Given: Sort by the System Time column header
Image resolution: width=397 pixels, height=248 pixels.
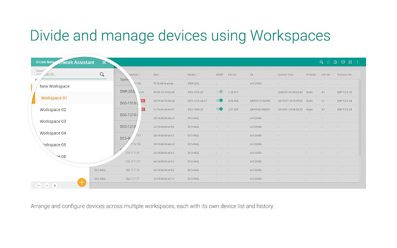Looking at the screenshot, I should [286, 73].
